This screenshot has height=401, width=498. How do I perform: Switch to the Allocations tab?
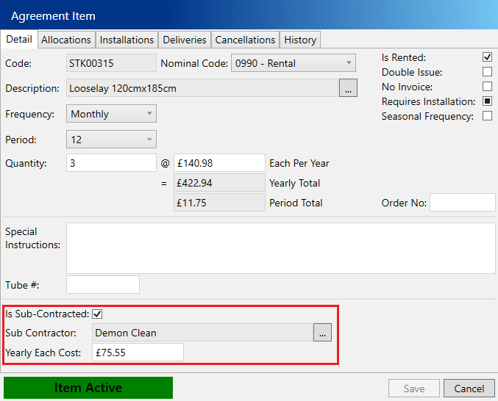tap(66, 40)
